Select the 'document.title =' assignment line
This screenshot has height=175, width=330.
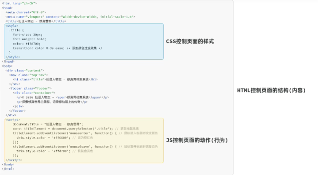pos(48,124)
